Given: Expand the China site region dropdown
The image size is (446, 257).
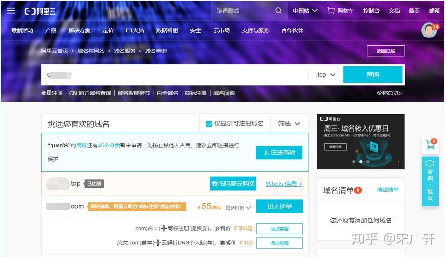Looking at the screenshot, I should point(305,11).
